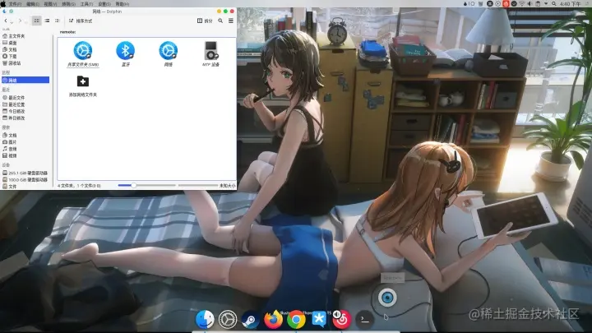Switch to icons view mode
Image resolution: width=592 pixels, height=333 pixels.
[37, 21]
